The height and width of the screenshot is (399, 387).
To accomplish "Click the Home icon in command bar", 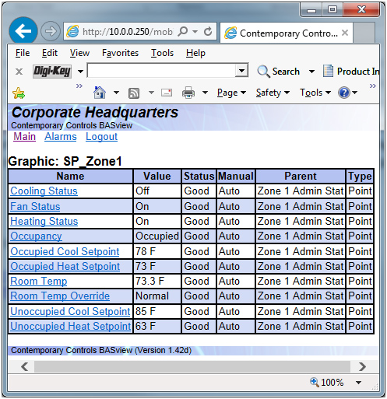I will coord(100,93).
